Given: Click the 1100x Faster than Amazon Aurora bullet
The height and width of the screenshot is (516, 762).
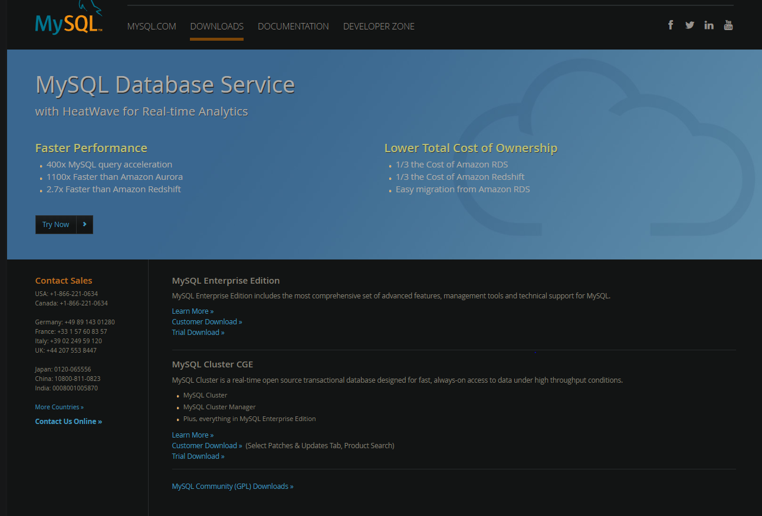Looking at the screenshot, I should (x=114, y=177).
